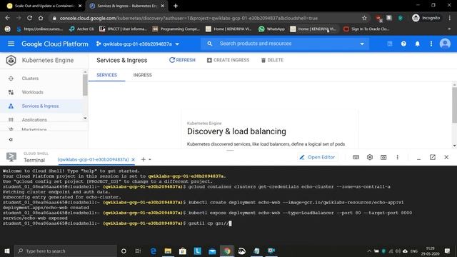Open the WhatsApp bookmark
Image resolution: width=457 pixels, height=257 pixels.
click(271, 29)
